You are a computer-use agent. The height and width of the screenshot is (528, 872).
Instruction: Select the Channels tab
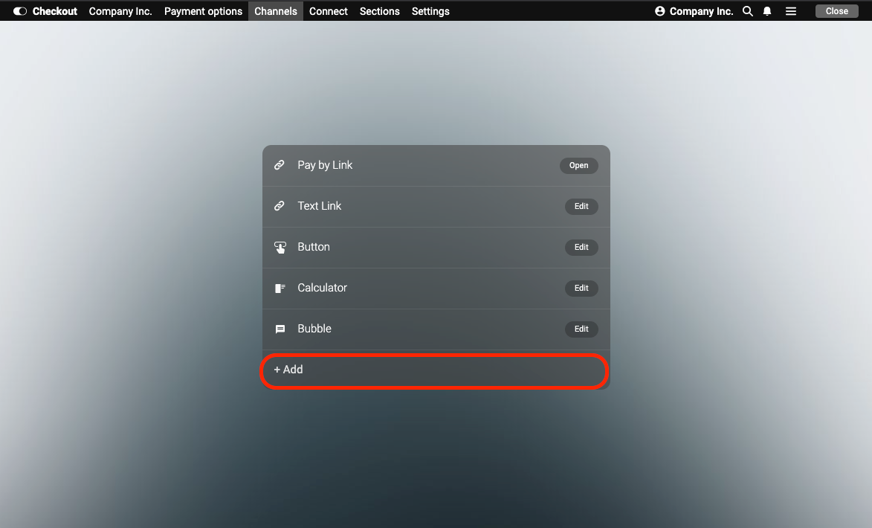[x=276, y=11]
